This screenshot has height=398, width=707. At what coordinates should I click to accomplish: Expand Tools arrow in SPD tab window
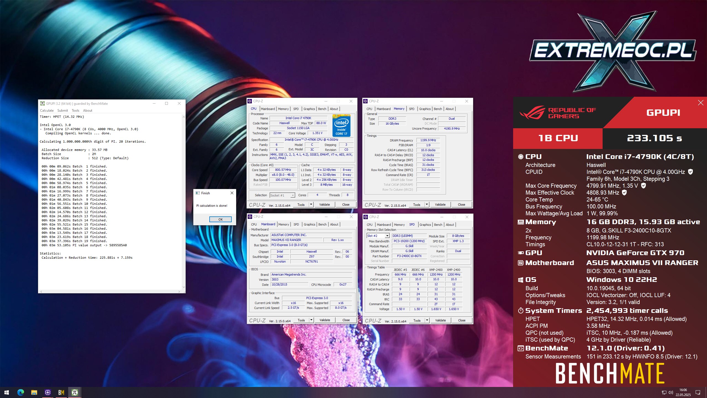click(x=427, y=320)
